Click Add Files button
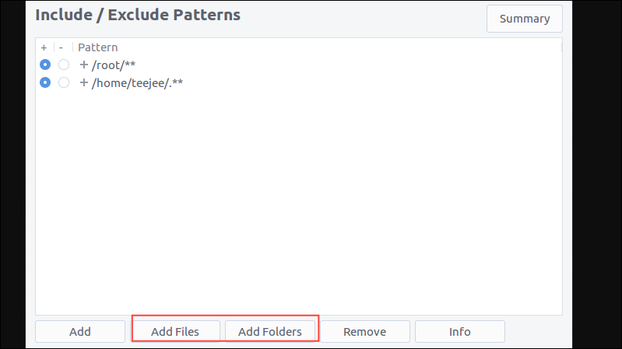 tap(175, 332)
